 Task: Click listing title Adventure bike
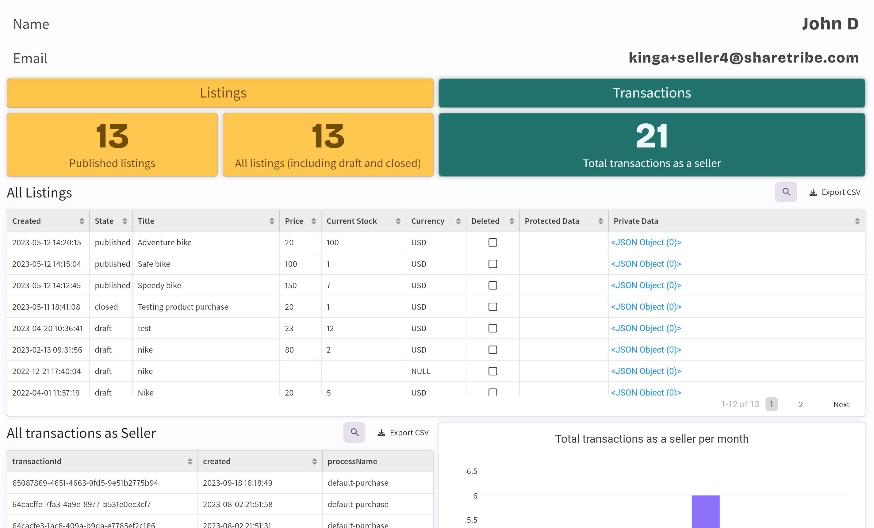point(165,242)
